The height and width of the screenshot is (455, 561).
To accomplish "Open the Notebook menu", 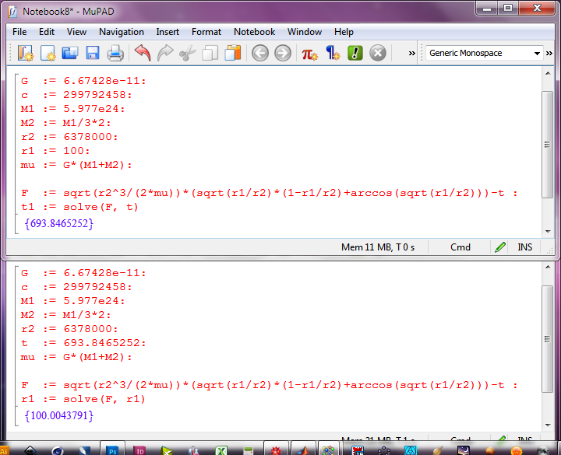I will (254, 32).
